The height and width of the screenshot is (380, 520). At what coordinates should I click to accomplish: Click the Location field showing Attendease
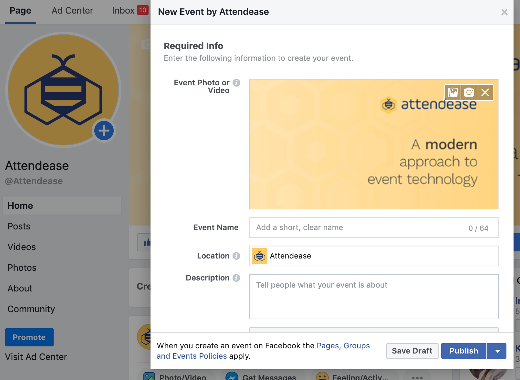click(x=374, y=256)
